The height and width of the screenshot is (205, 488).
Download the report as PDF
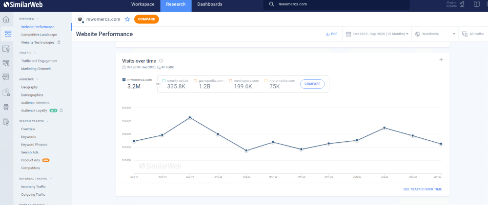(331, 34)
